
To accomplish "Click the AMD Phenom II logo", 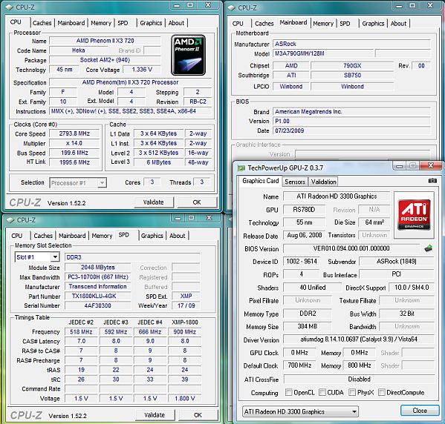I will (x=188, y=55).
